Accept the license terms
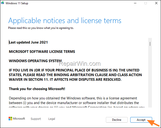161x128 pixels. tap(141, 120)
